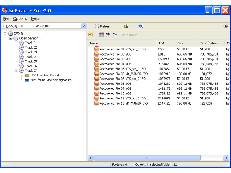Switch to large icons view
Viewport: 231px width, 173px height.
pyautogui.click(x=101, y=35)
